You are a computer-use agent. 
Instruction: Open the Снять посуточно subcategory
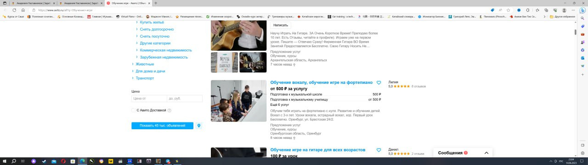coord(154,36)
